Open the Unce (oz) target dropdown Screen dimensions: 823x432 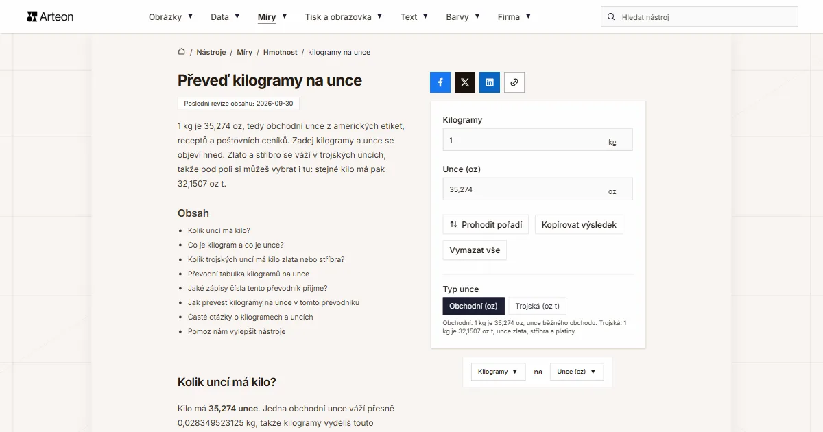pos(577,372)
